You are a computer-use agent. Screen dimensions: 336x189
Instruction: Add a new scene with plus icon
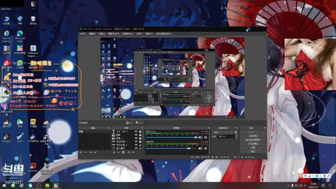click(x=81, y=152)
